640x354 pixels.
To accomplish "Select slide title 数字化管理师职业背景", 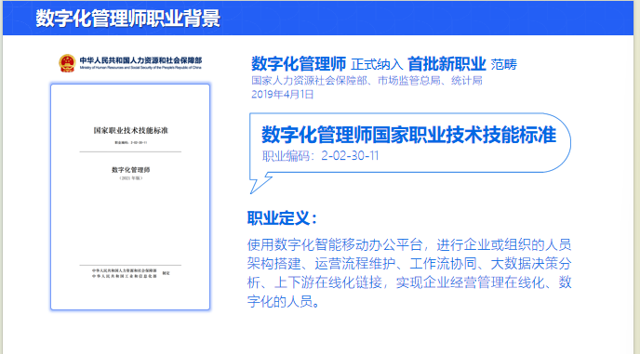I will click(x=127, y=19).
